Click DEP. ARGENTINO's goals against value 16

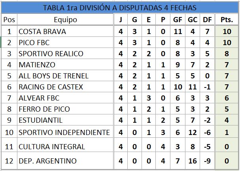click(192, 161)
